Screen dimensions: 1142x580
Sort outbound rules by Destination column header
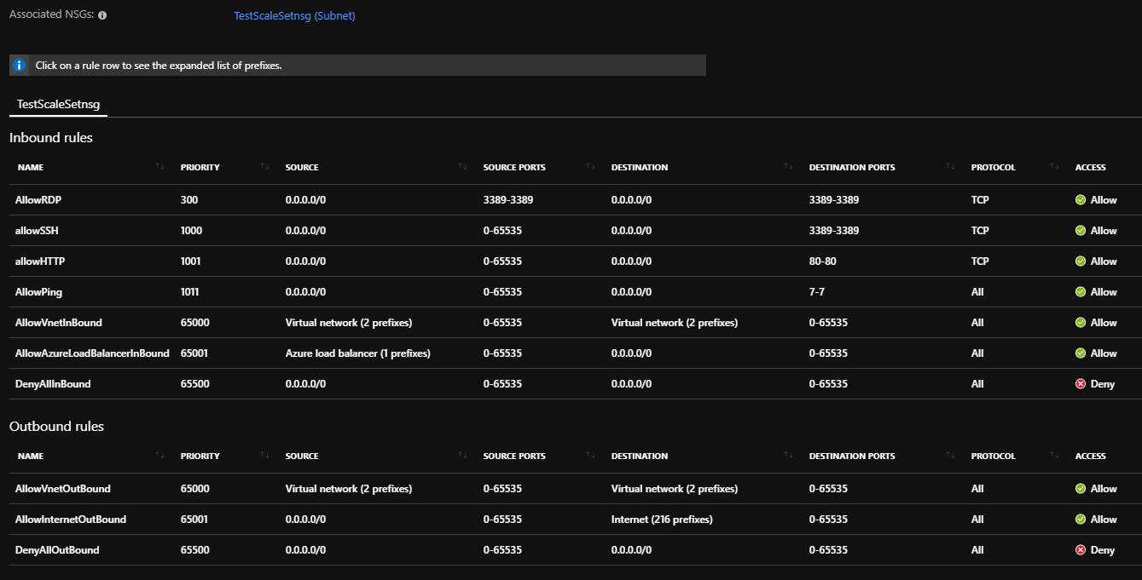tap(640, 456)
